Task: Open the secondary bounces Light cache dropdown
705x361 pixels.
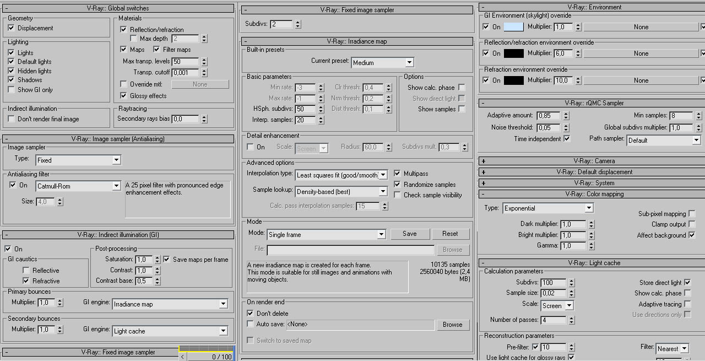Action: (x=170, y=331)
